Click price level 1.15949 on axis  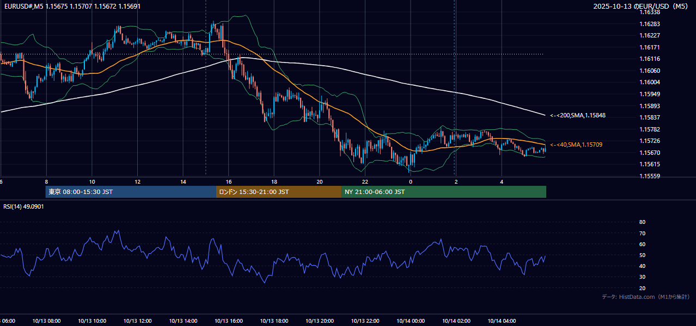(x=649, y=94)
